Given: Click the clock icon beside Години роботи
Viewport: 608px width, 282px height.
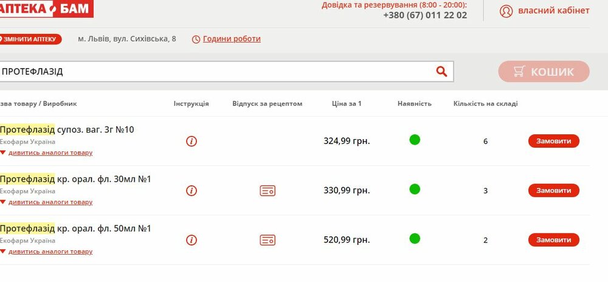Looking at the screenshot, I should 196,39.
